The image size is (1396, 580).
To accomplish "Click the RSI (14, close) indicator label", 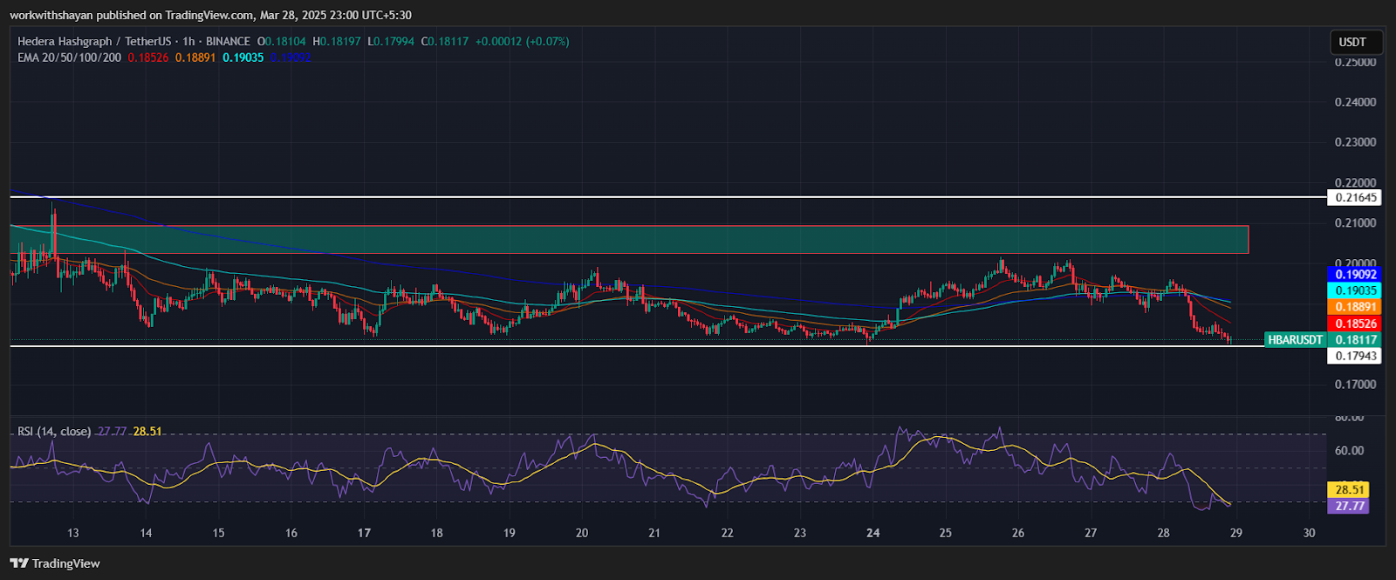I will pyautogui.click(x=54, y=432).
